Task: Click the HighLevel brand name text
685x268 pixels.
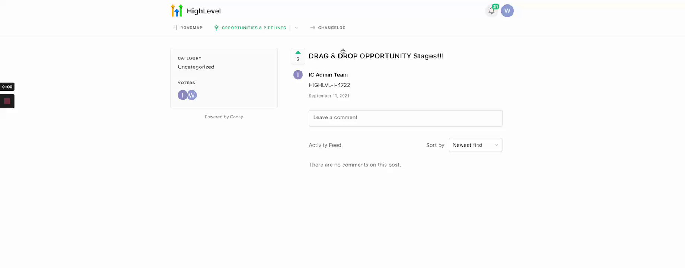Action: pyautogui.click(x=204, y=11)
